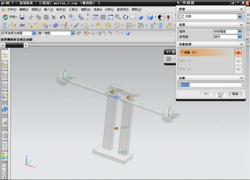Viewport: 250px width, 180px height.
Task: Click the Apply button under cursor
Action: tap(221, 94)
